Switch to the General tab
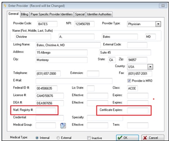This screenshot has width=169, height=141. point(13,14)
